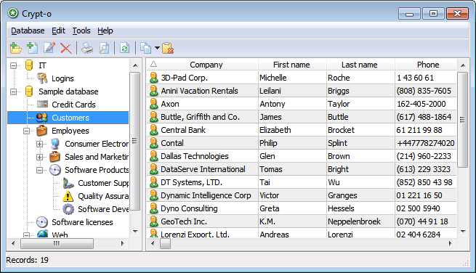This screenshot has height=273, width=476.
Task: Click the Employees briefcase icon
Action: pyautogui.click(x=42, y=131)
